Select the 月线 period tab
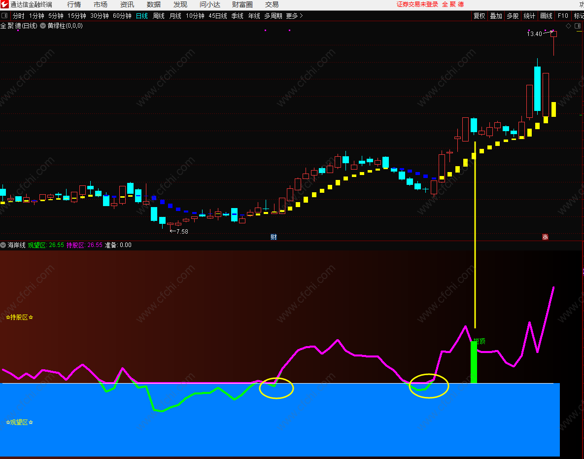Screen dimensions: 584x459 pyautogui.click(x=175, y=16)
